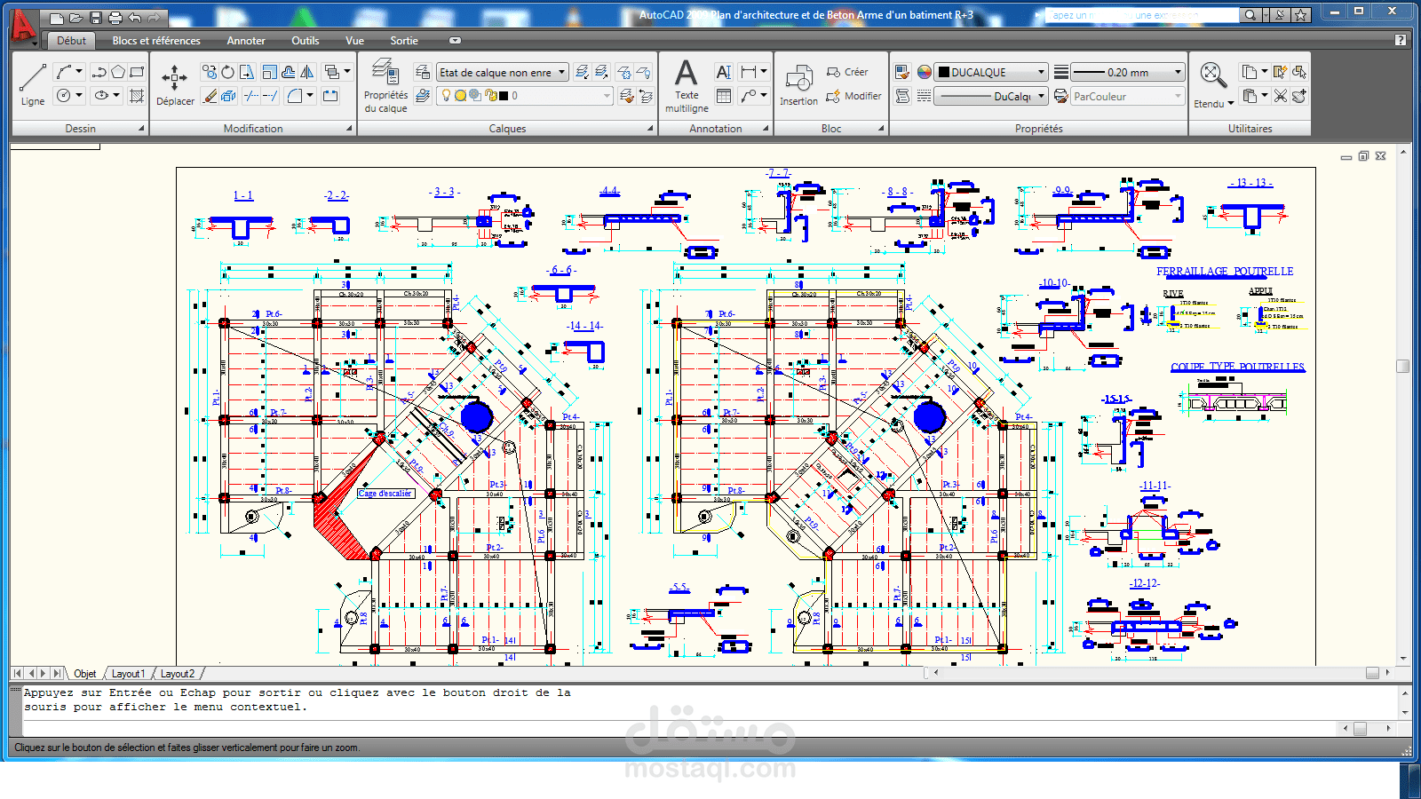Click the black swatch in DUCALQUE box
1421x799 pixels.
(x=944, y=73)
